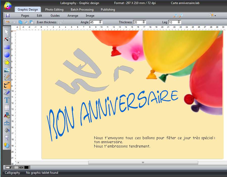Image resolution: width=227 pixels, height=177 pixels.
Task: Open the Guides menu
Action: (55, 16)
